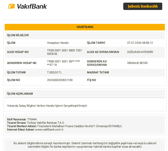Click the GONDEREN HESAP NO label
This screenshot has width=168, height=151.
pos(22,63)
